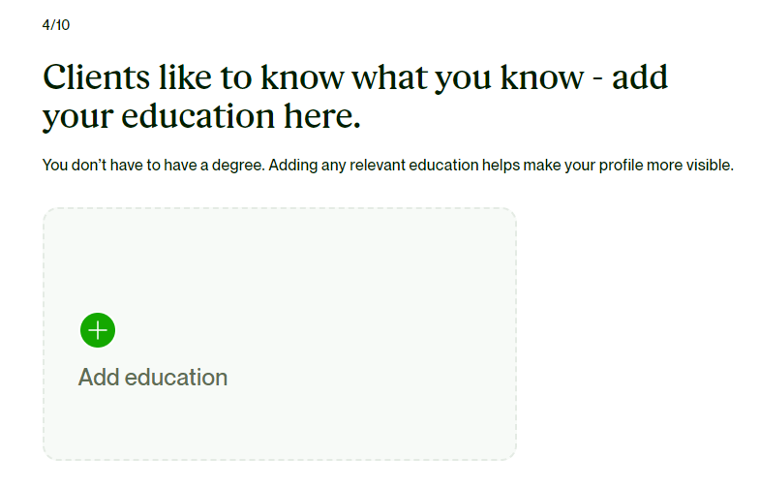Click the "your education here." heading line
Screen dimensions: 760x487
tap(201, 116)
